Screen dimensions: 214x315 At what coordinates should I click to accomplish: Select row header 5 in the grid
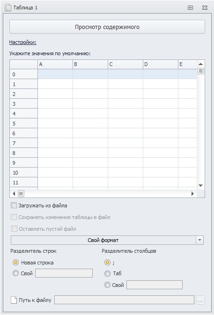[x=23, y=124]
